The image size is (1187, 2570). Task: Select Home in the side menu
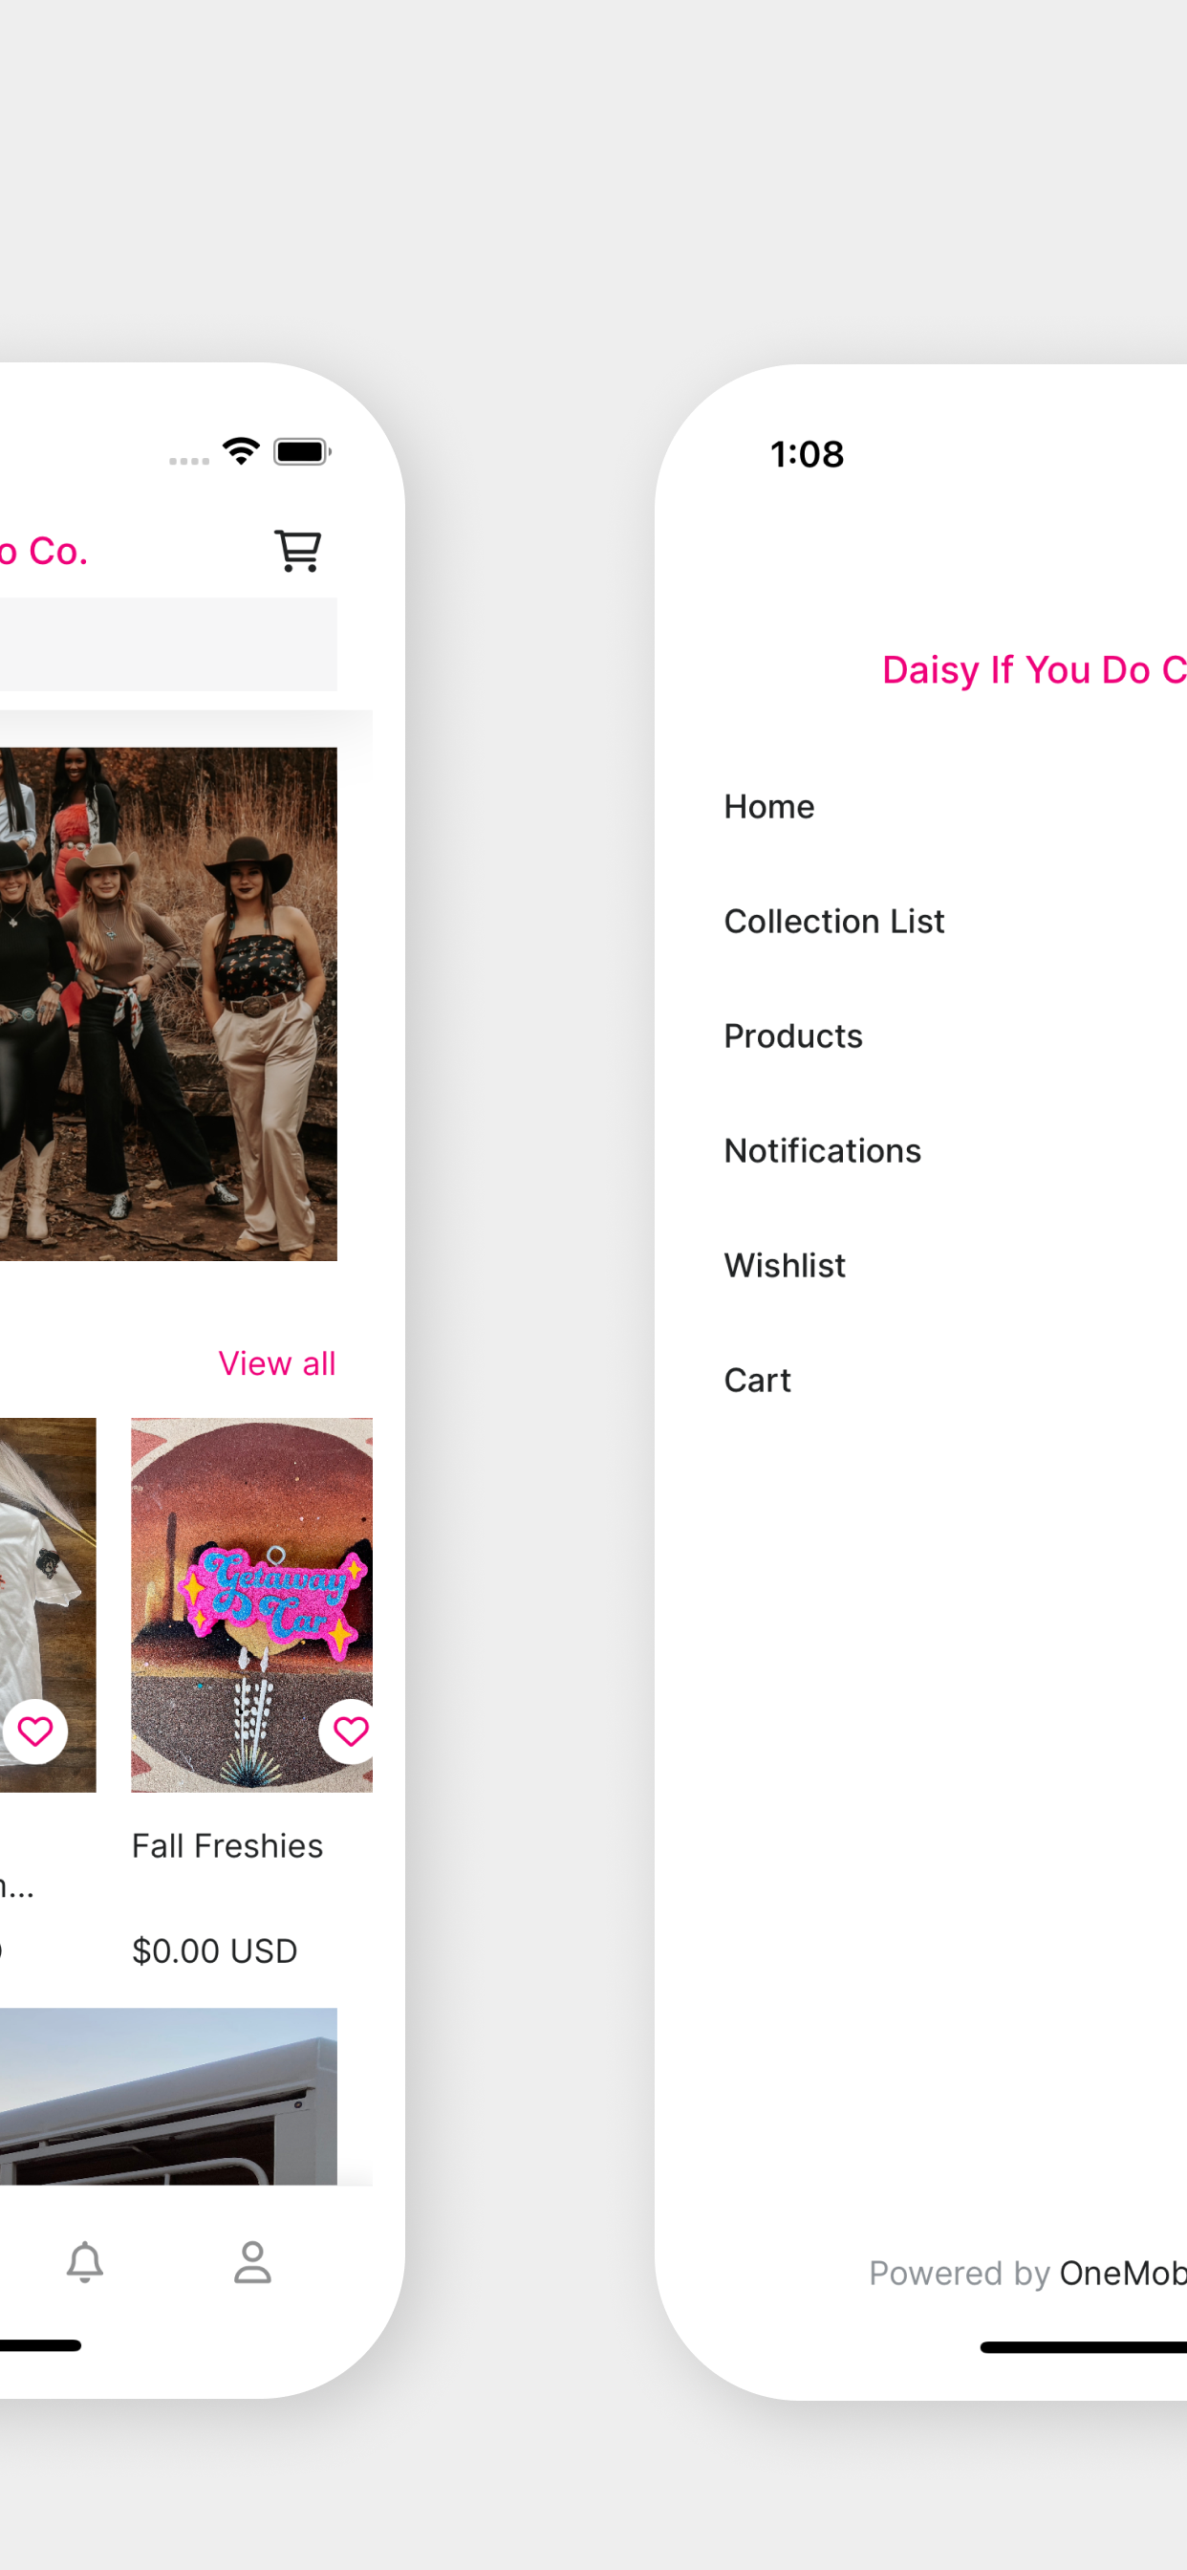coord(769,806)
